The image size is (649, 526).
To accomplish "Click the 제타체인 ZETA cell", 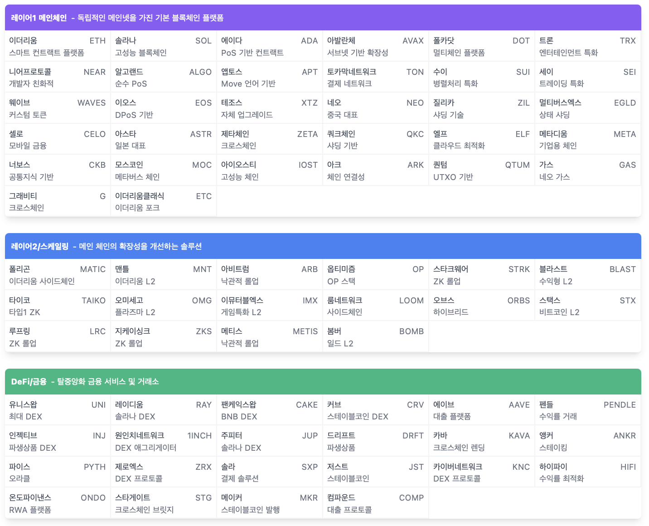I will point(270,140).
